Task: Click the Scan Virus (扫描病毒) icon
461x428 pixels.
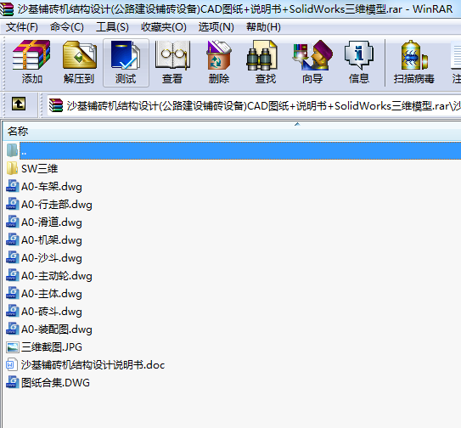Action: click(x=414, y=55)
